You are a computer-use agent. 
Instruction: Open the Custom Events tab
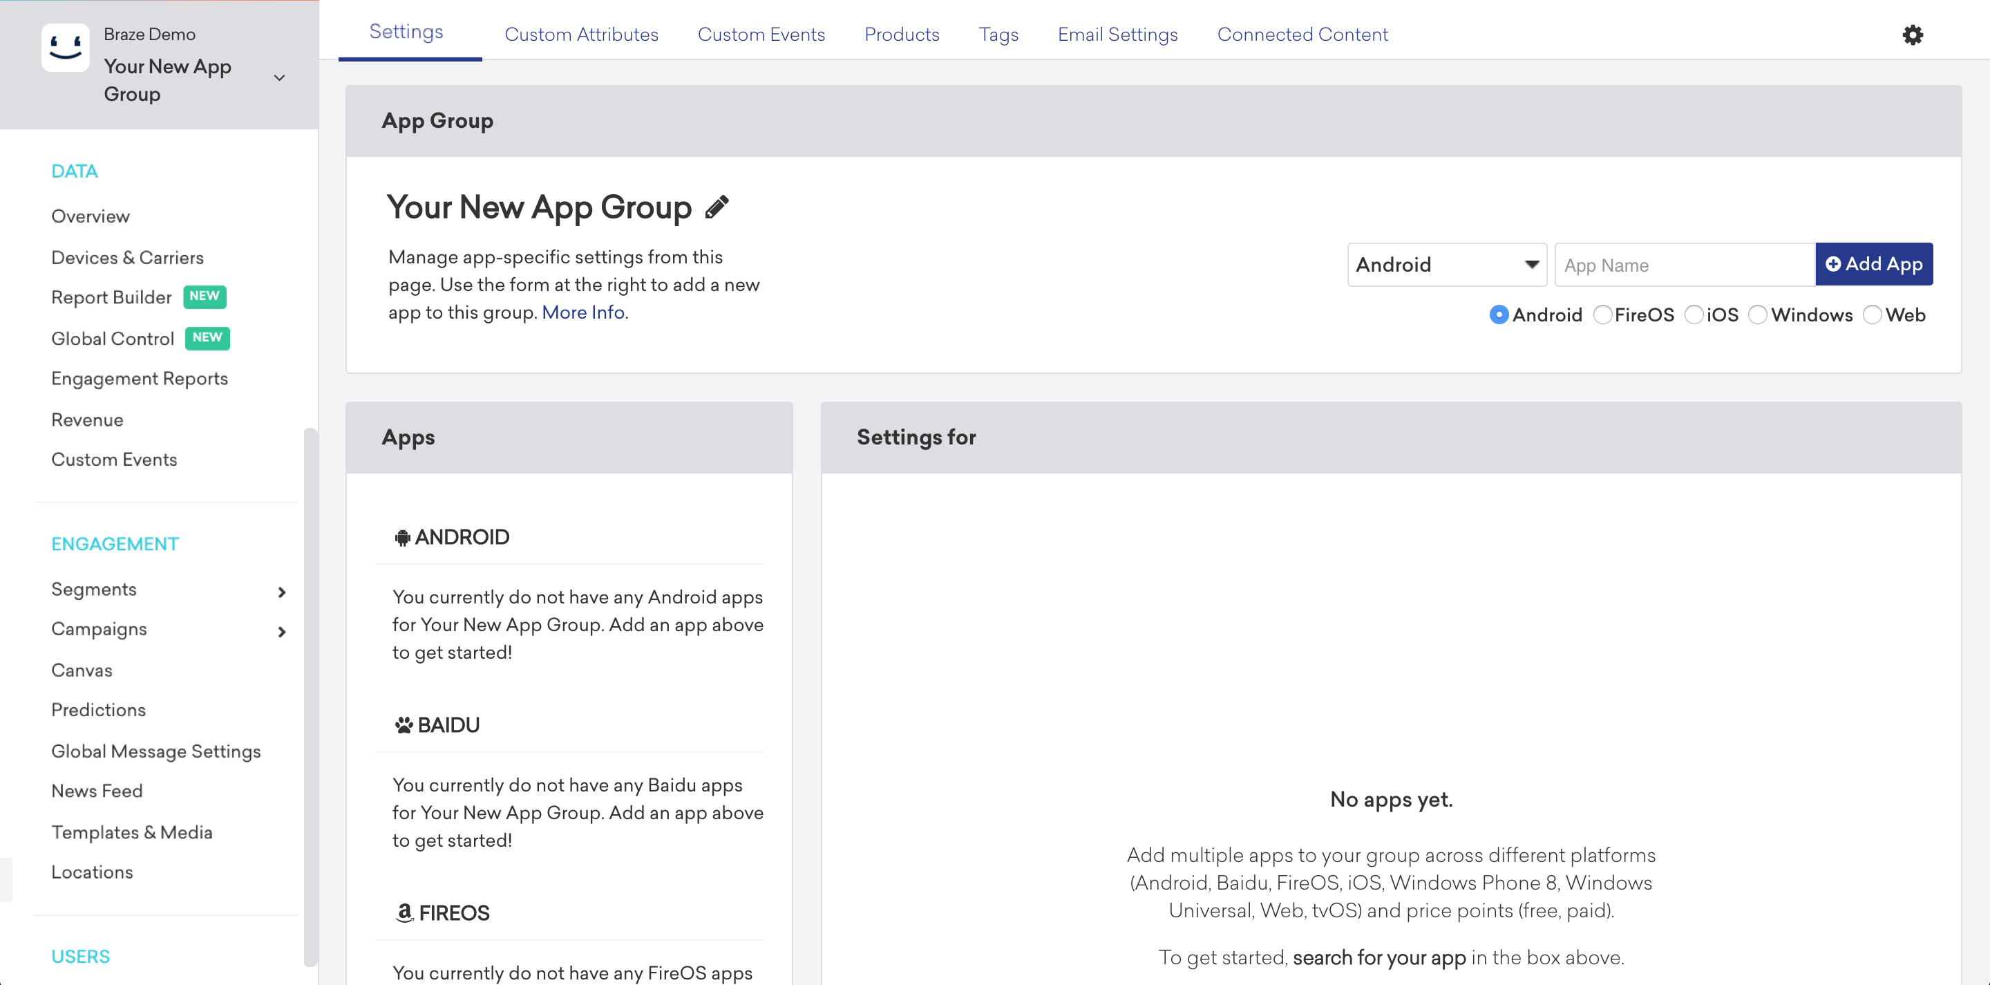coord(761,35)
